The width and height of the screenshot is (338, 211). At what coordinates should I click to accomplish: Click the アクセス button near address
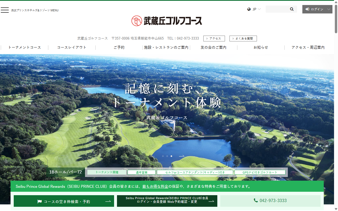point(214,39)
